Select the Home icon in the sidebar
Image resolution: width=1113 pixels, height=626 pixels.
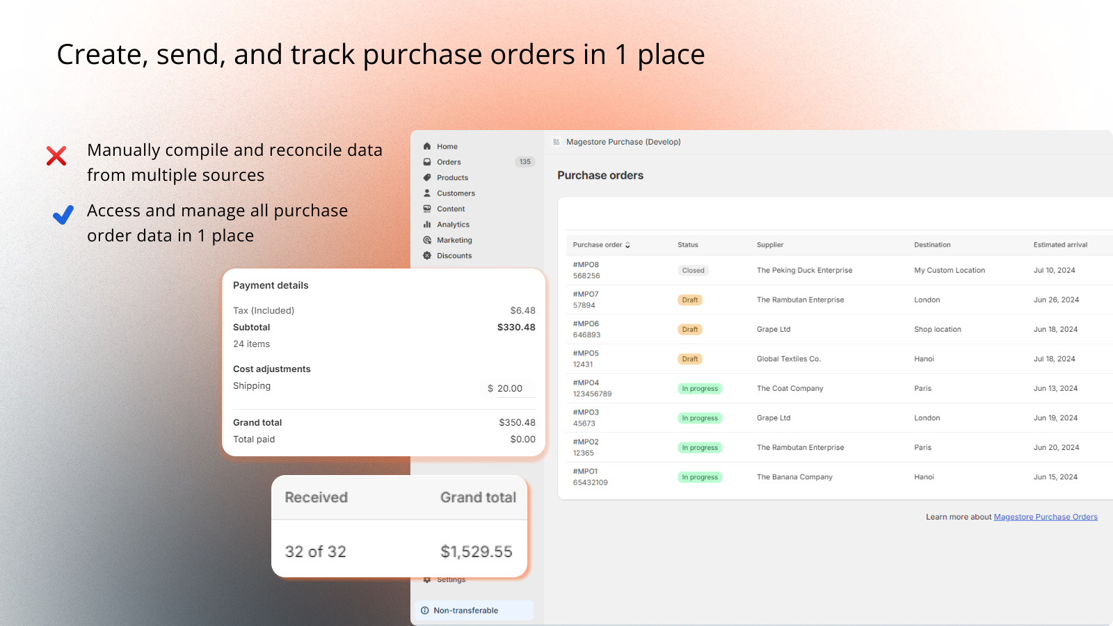tap(427, 146)
